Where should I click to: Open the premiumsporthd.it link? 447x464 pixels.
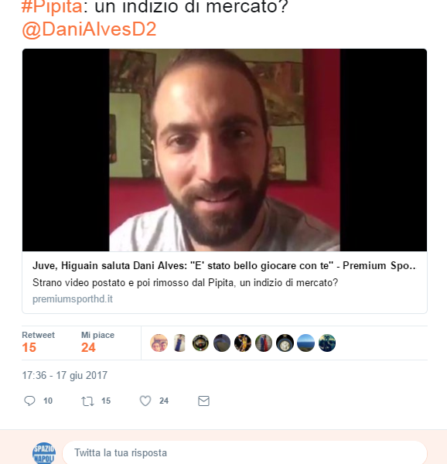click(x=73, y=299)
